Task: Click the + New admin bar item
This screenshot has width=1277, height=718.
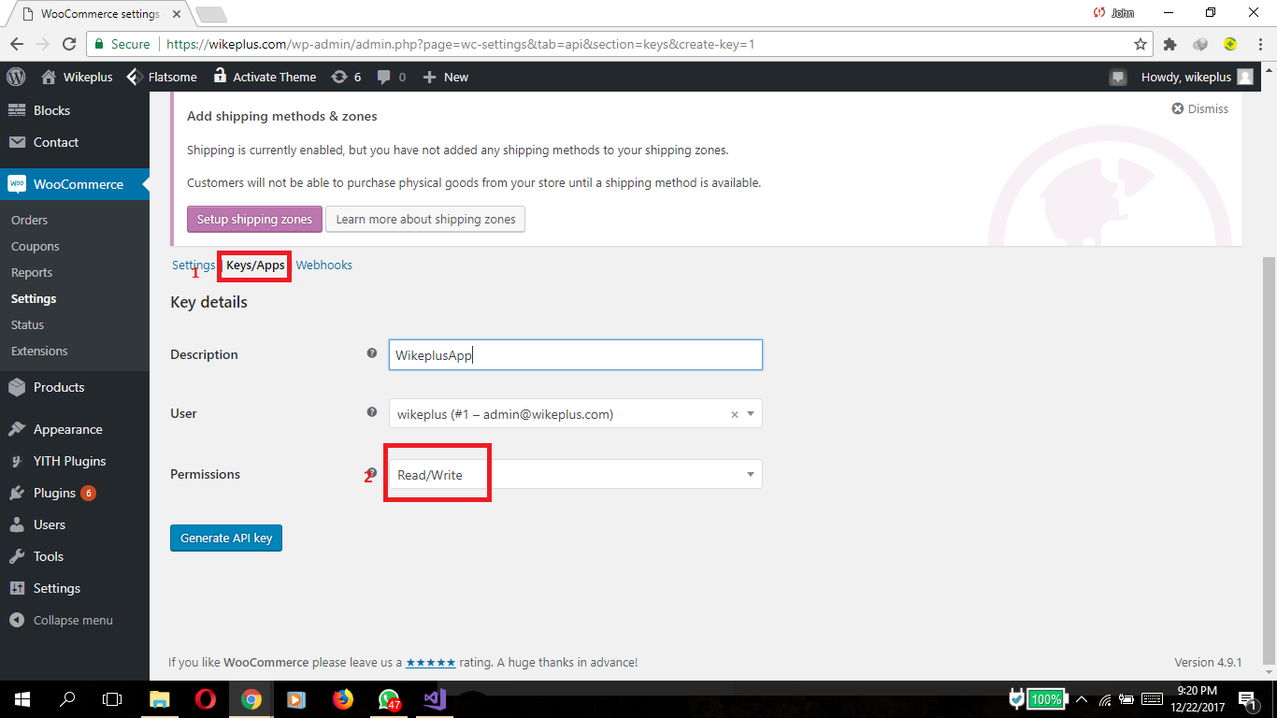Action: [446, 77]
